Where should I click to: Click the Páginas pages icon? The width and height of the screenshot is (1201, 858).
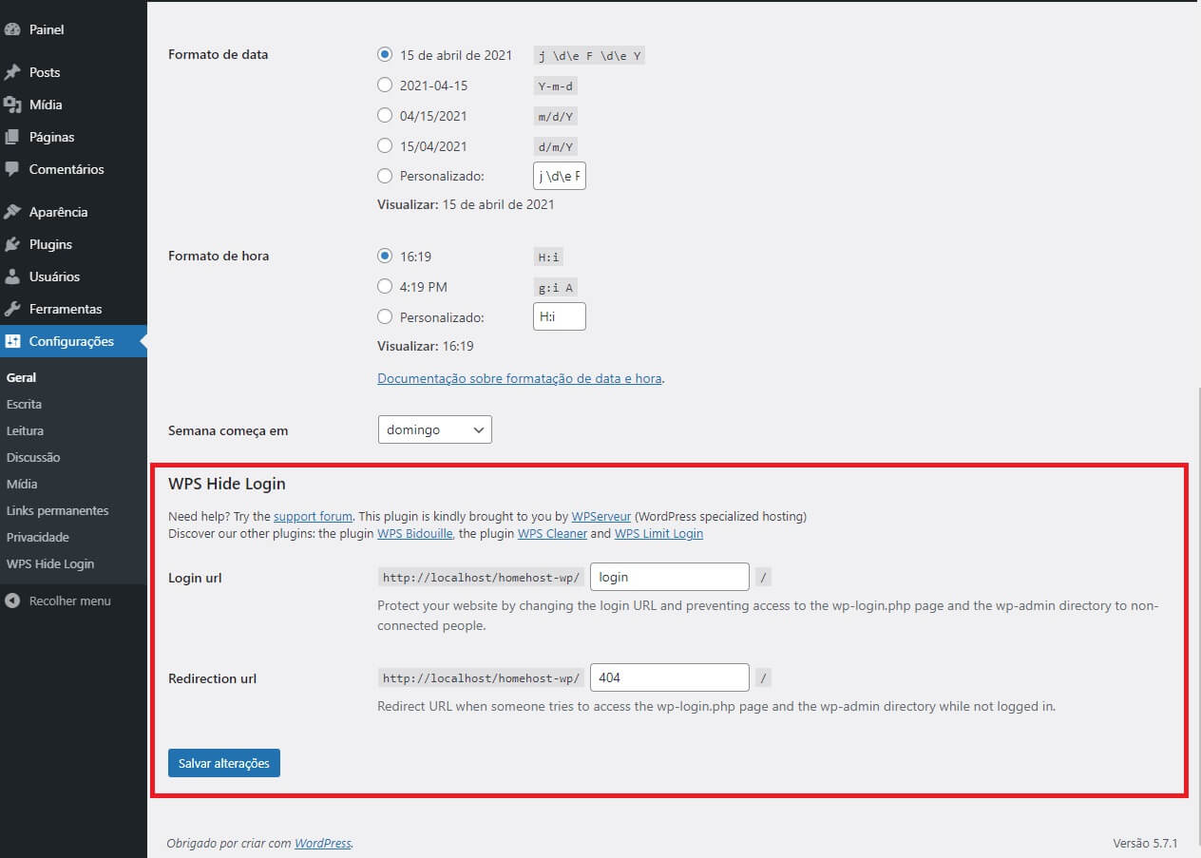pos(12,137)
